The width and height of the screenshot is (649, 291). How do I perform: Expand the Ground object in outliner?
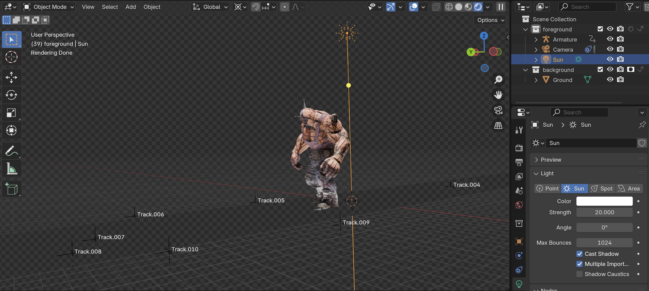click(x=536, y=80)
